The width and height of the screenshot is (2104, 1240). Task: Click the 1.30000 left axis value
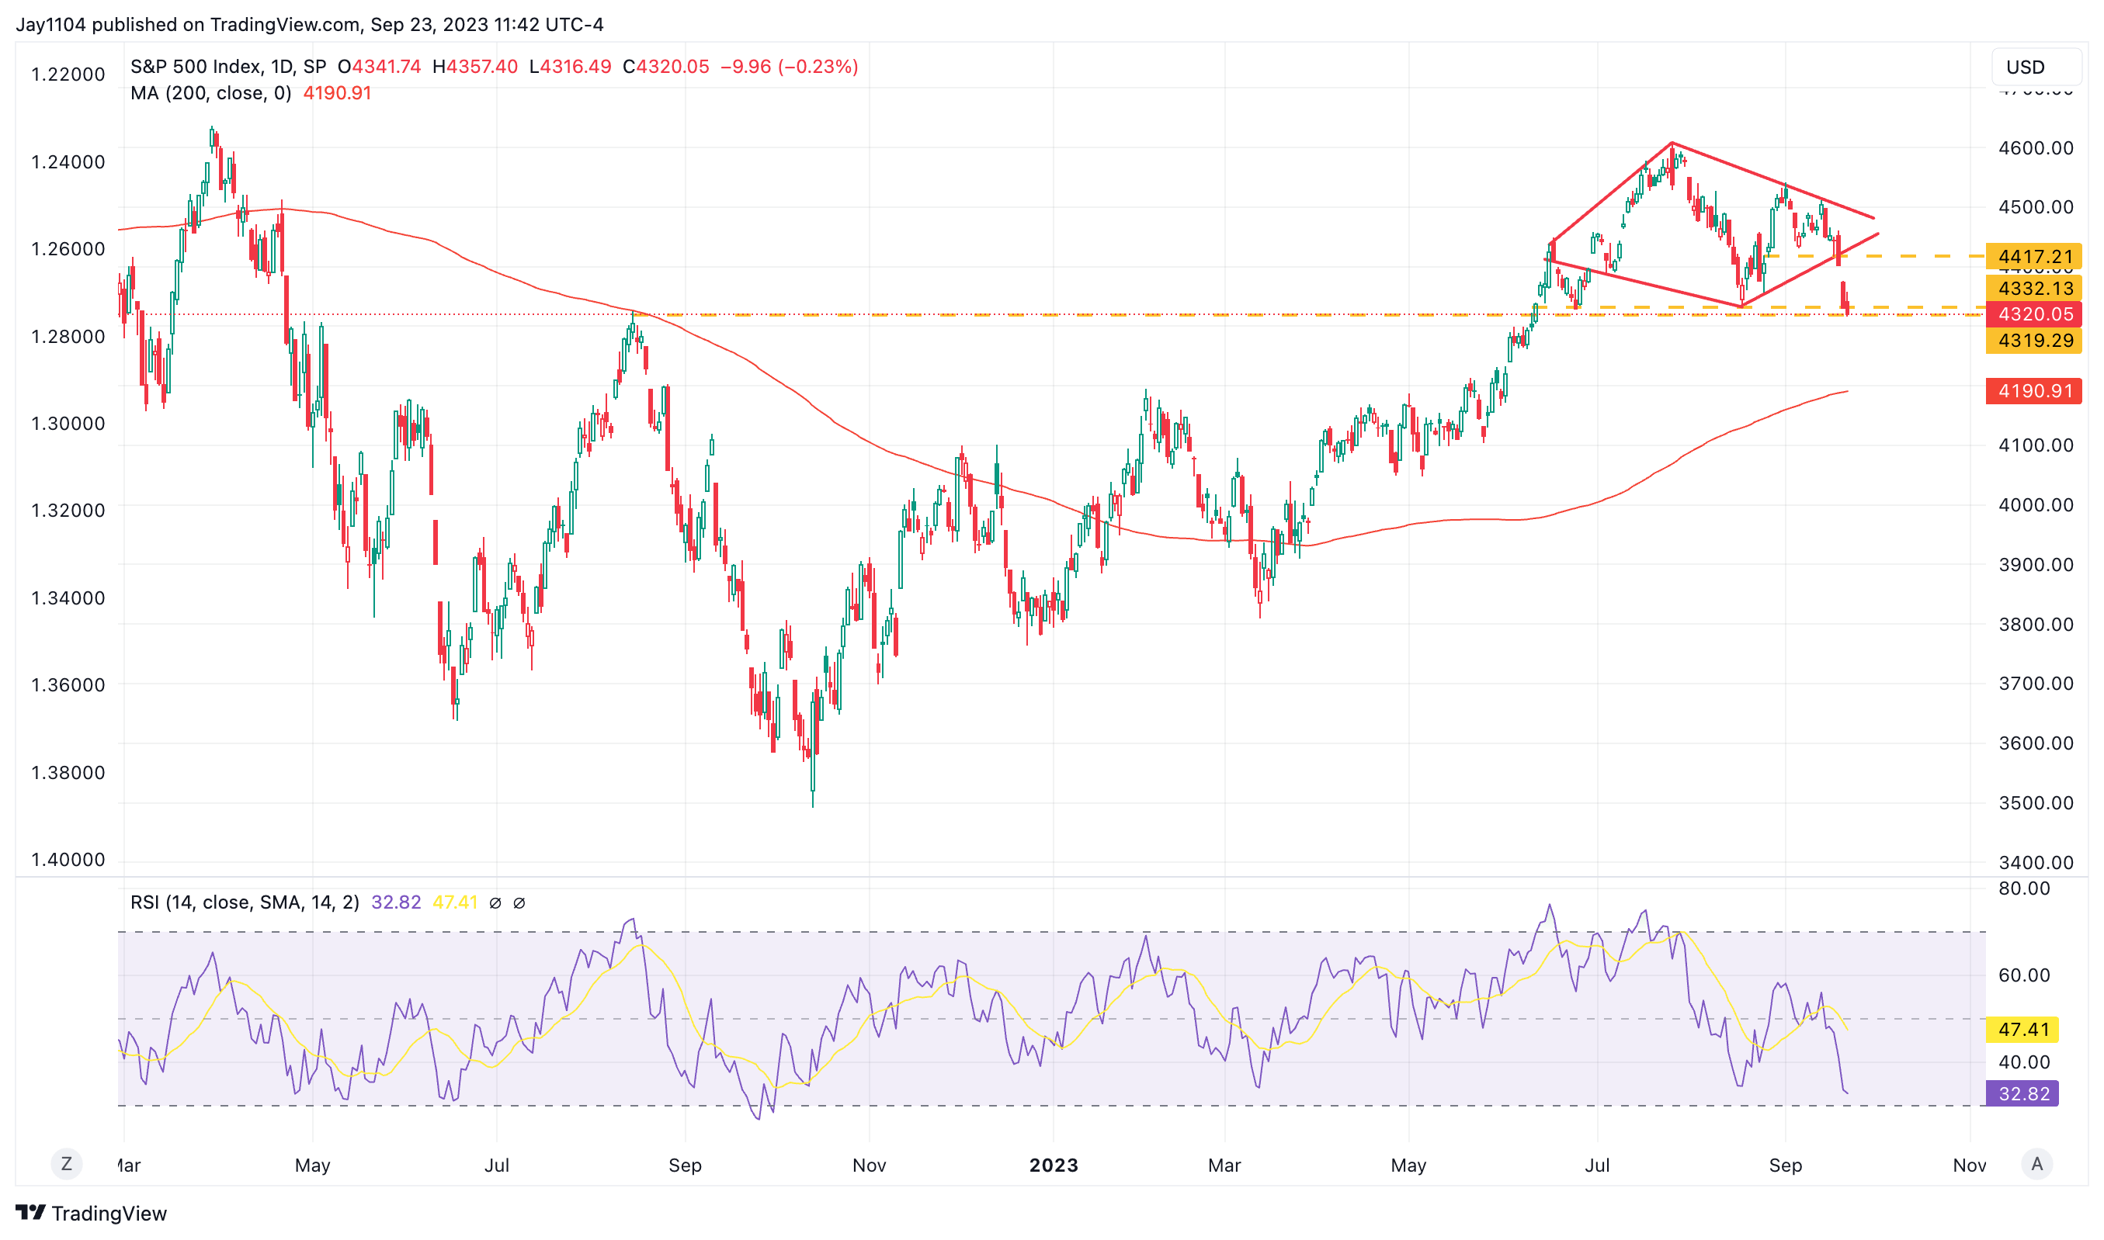68,424
